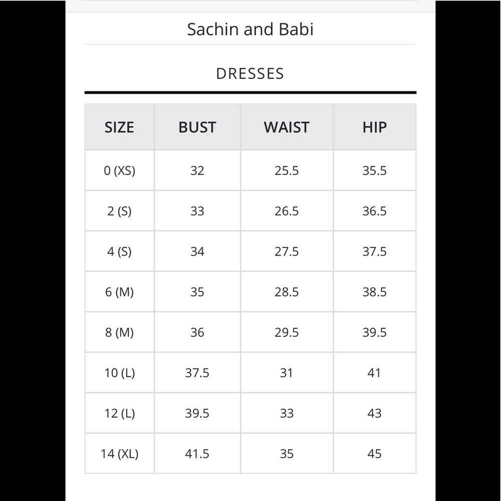Select the 0 (XS) size row
This screenshot has width=501, height=501.
click(x=250, y=171)
